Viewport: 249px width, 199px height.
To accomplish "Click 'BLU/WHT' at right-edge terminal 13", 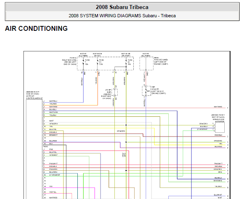I will [x=218, y=195].
